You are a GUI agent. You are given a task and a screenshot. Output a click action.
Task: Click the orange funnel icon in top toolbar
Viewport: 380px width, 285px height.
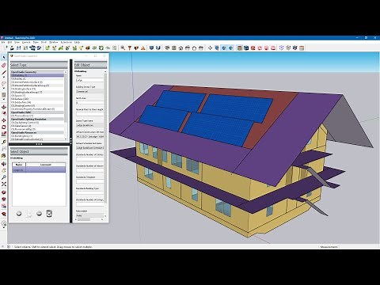[x=130, y=47]
